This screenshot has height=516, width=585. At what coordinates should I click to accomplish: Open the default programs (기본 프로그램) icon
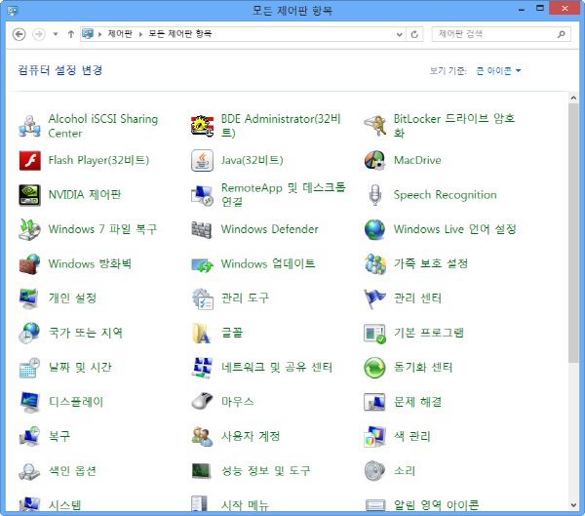pos(375,334)
